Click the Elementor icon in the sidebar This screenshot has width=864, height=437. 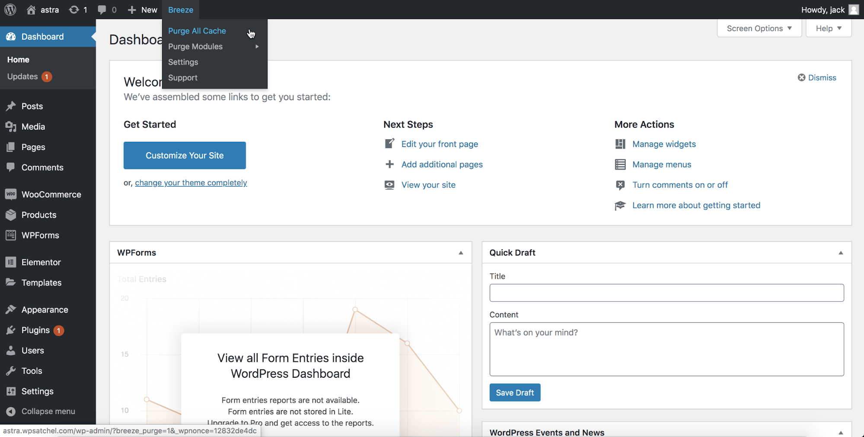pos(11,262)
